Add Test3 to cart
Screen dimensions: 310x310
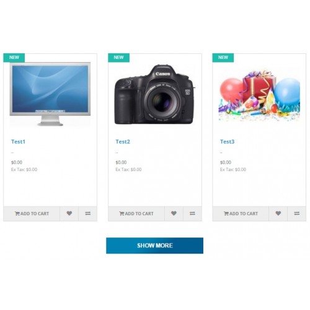pos(241,213)
